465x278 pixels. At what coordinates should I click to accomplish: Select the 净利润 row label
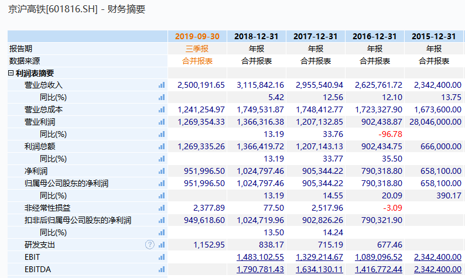pos(36,171)
